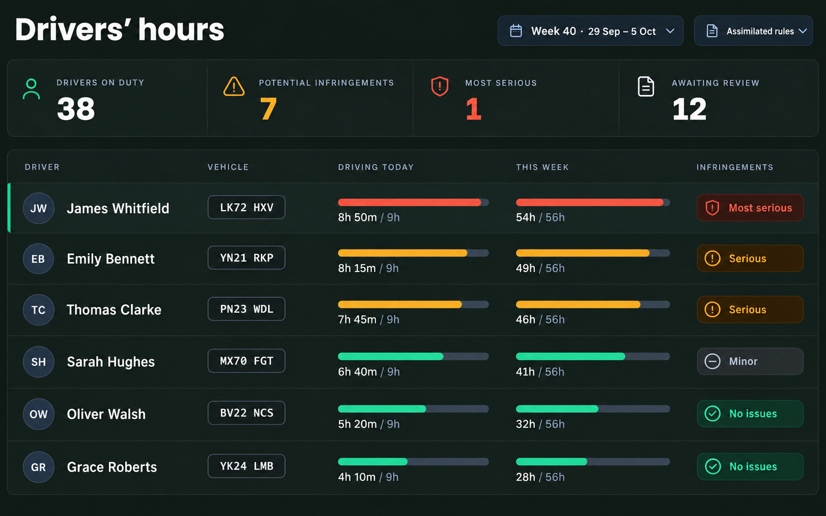Image resolution: width=826 pixels, height=516 pixels.
Task: Click the SH avatar for Sarah Hughes
Action: pos(39,362)
